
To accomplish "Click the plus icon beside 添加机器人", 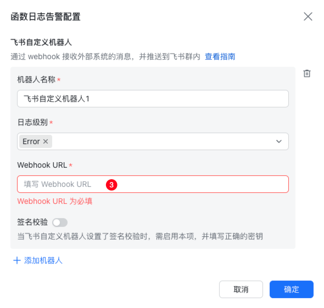I will coord(17,260).
